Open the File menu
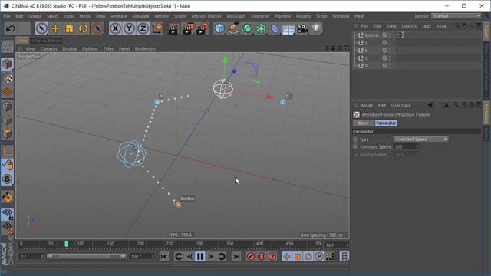Viewport: 491px width, 276px height. (x=7, y=16)
